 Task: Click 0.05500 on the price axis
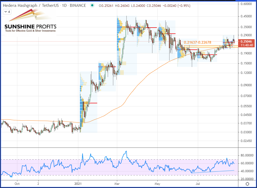246,106
